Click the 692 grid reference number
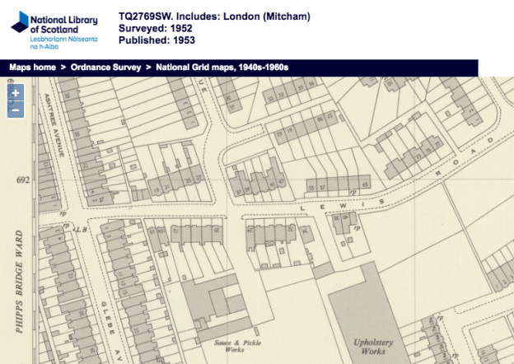The image size is (514, 364). [22, 180]
